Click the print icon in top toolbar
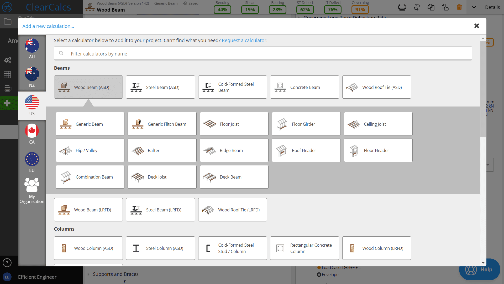The image size is (504, 284). coord(402,7)
